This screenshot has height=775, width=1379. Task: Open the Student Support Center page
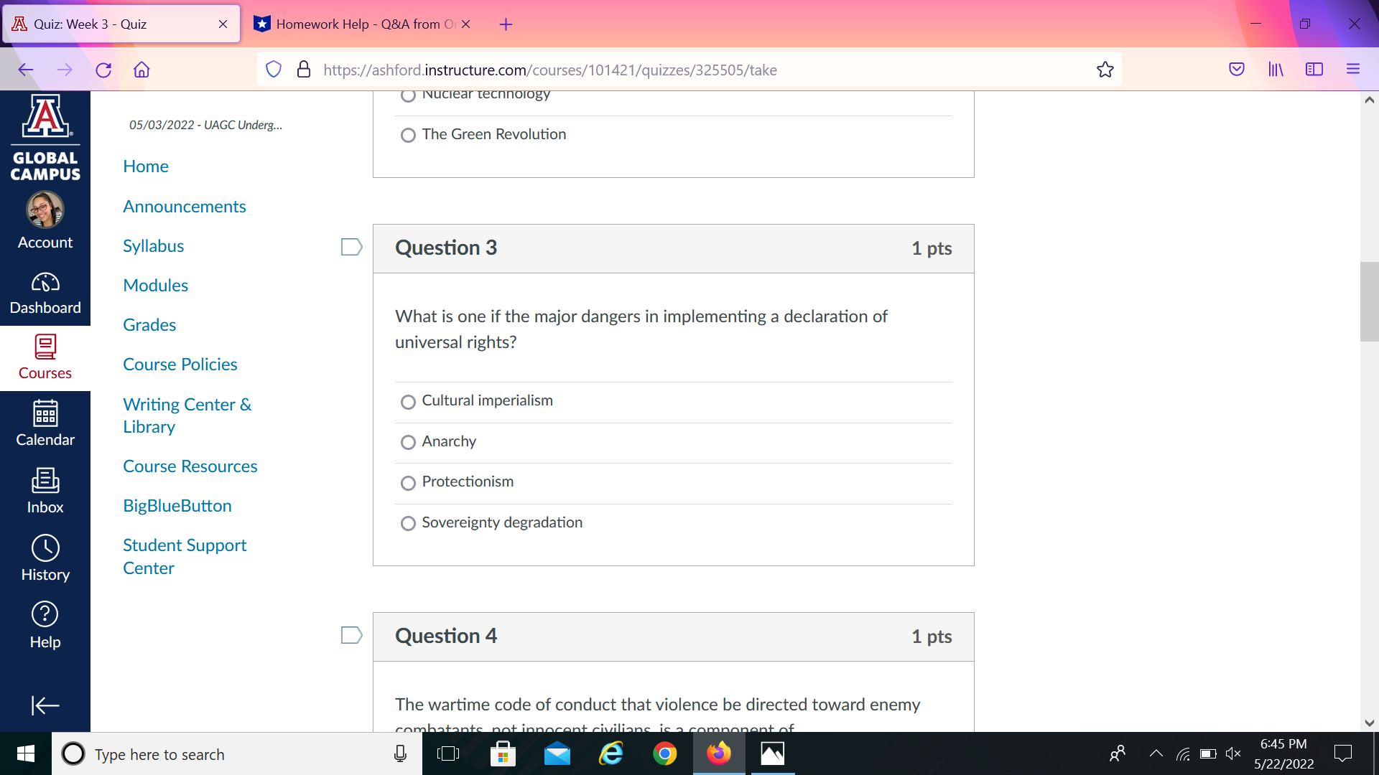coord(185,556)
